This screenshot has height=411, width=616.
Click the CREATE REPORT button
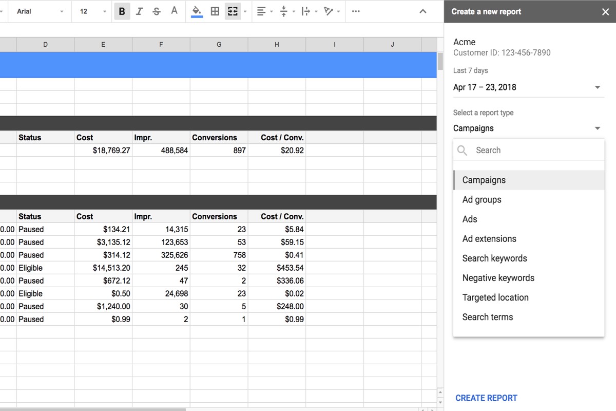pyautogui.click(x=486, y=398)
